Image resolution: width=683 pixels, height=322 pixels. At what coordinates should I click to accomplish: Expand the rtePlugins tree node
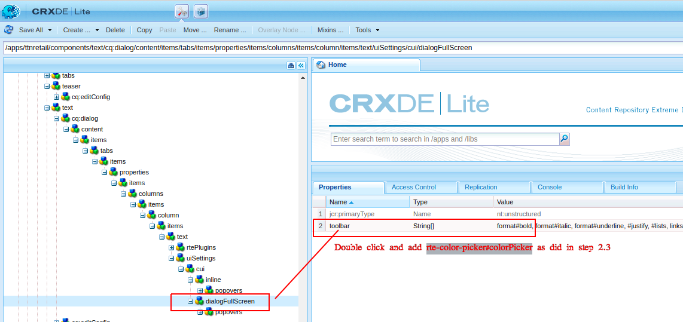point(172,247)
